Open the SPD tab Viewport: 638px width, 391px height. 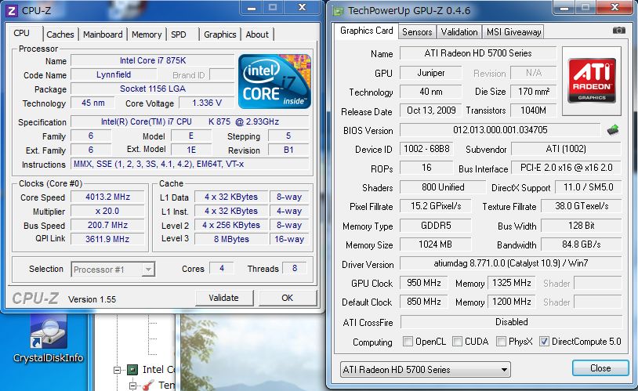179,34
